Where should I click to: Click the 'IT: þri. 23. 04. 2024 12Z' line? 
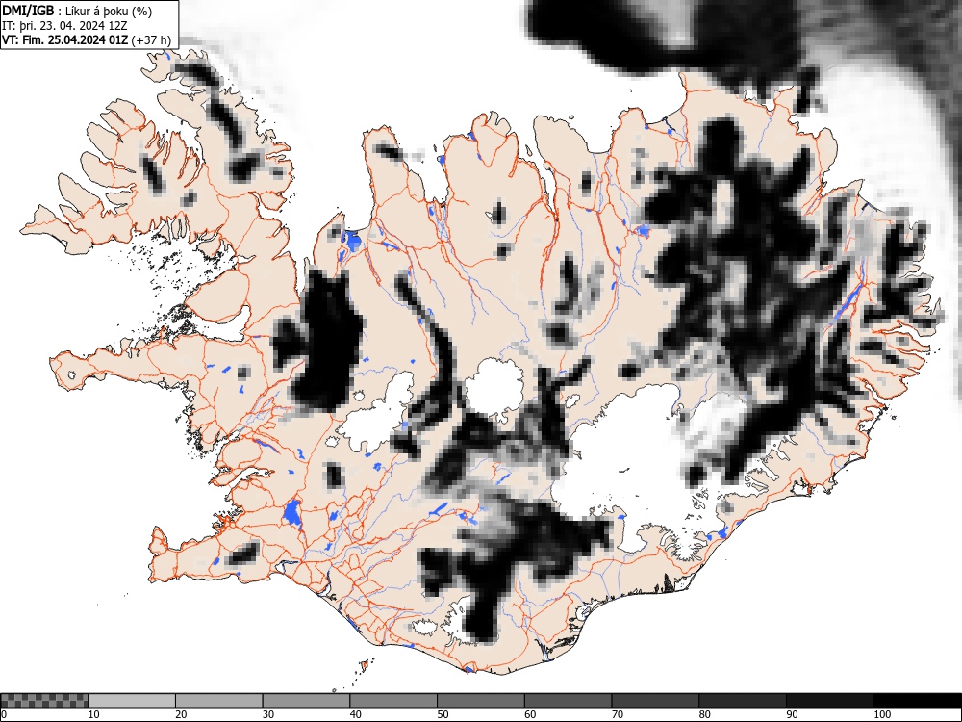tap(64, 26)
